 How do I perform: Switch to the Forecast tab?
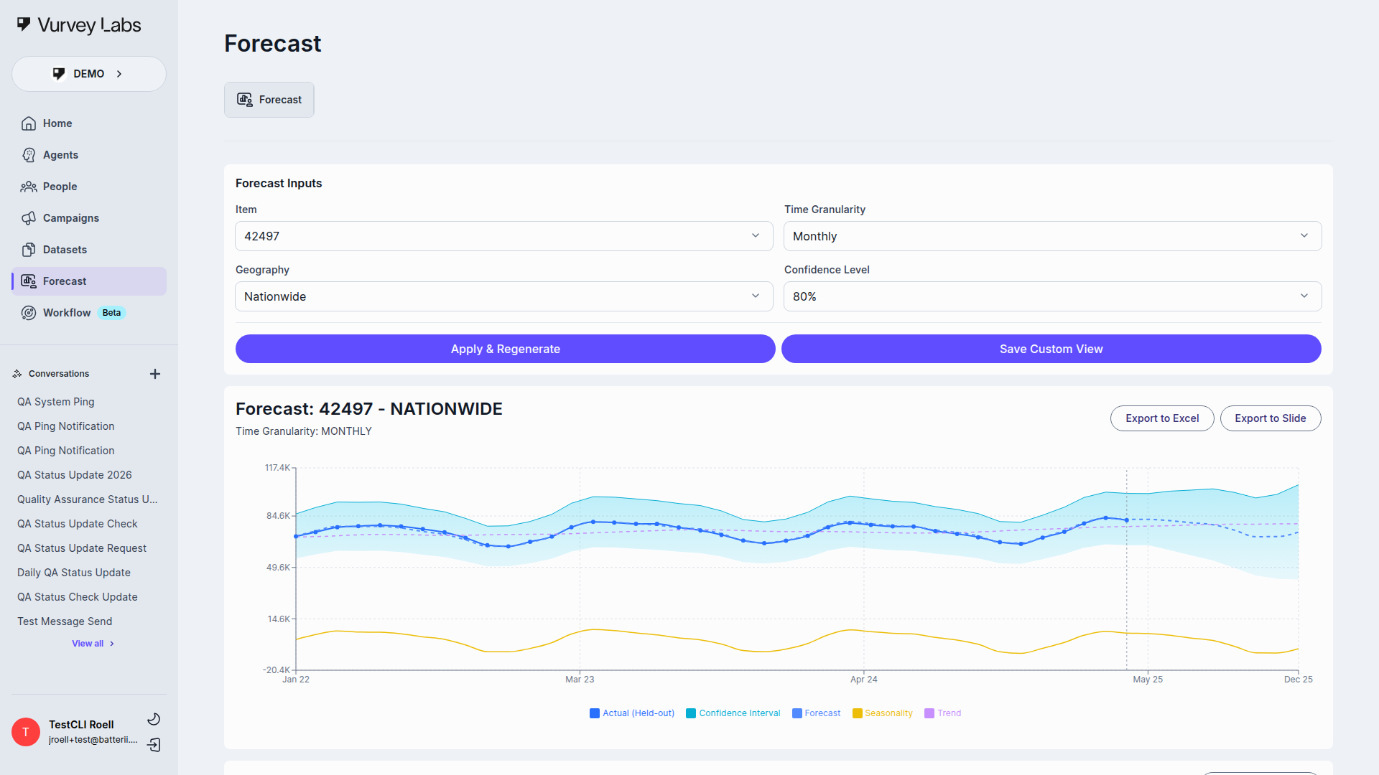point(269,99)
